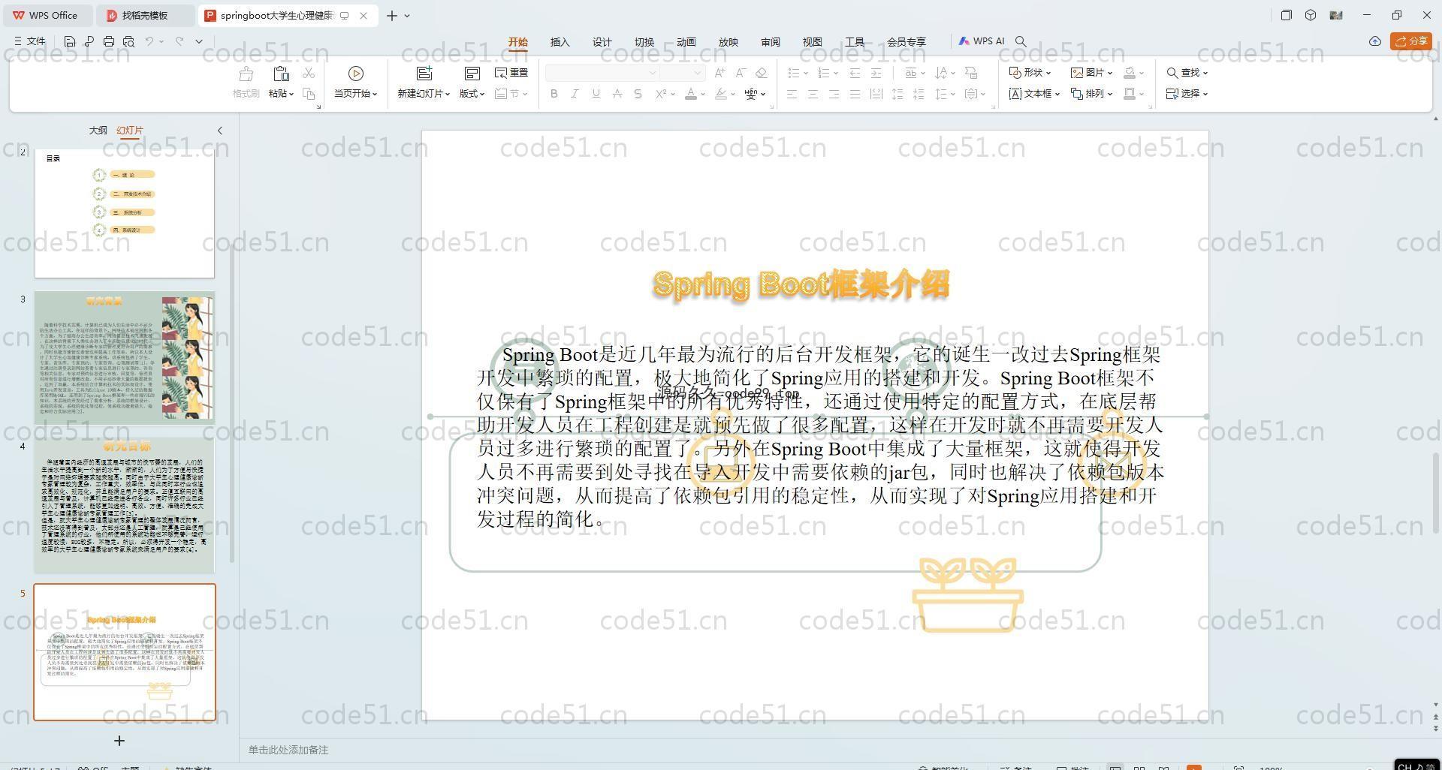
Task: Open the Insert (插入) ribbon tab
Action: coord(560,42)
